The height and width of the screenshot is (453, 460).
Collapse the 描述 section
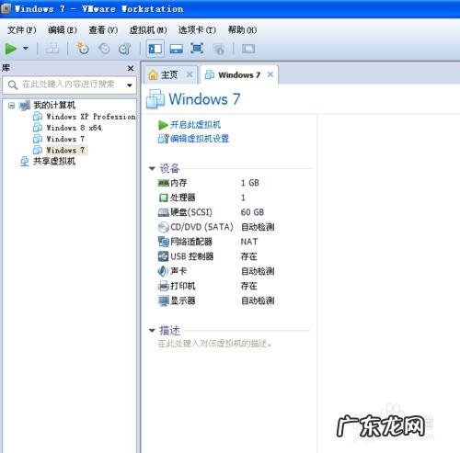(x=152, y=330)
